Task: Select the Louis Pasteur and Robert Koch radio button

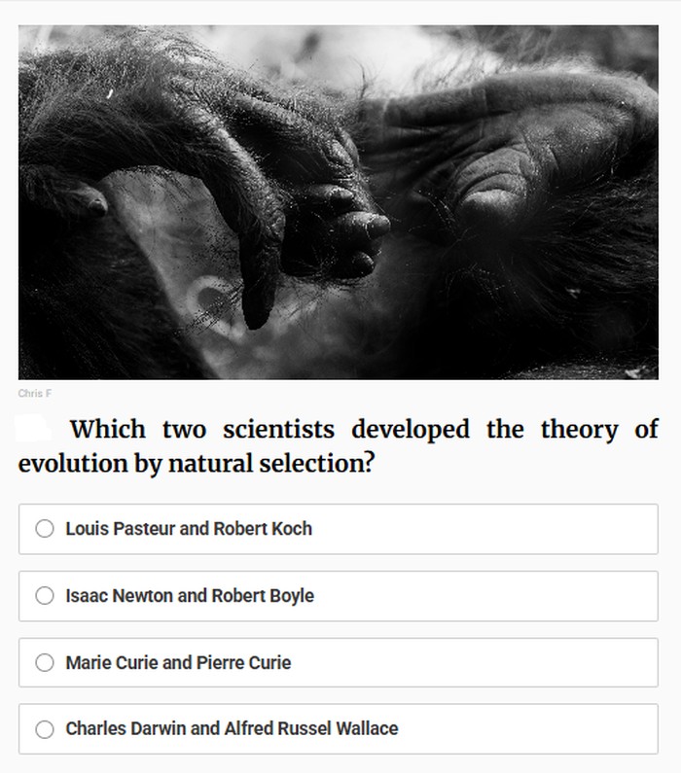Action: [45, 529]
